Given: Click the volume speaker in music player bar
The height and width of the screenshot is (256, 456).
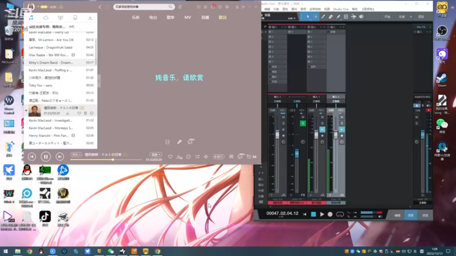Looking at the screenshot, I should (206, 157).
